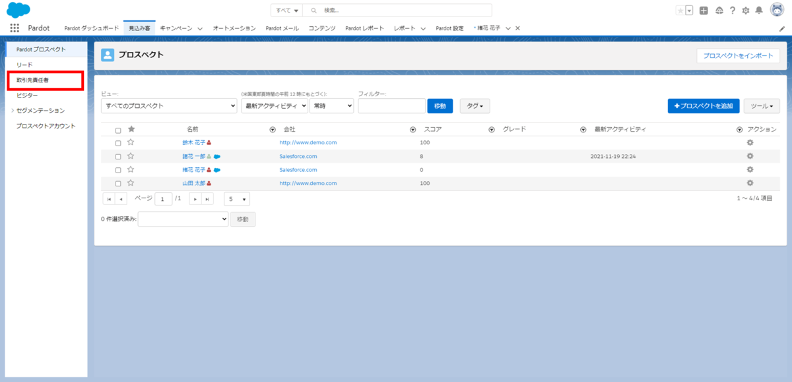Open the action gear for 諸花 一郎 row
This screenshot has width=792, height=382.
tap(750, 156)
